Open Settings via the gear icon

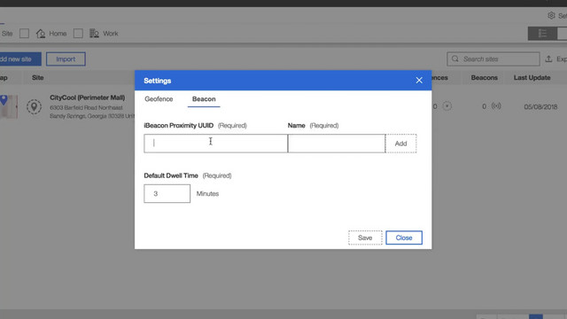point(551,16)
